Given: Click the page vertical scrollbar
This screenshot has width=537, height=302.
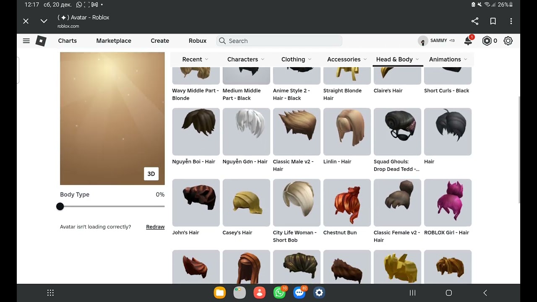Looking at the screenshot, I should pos(519,149).
